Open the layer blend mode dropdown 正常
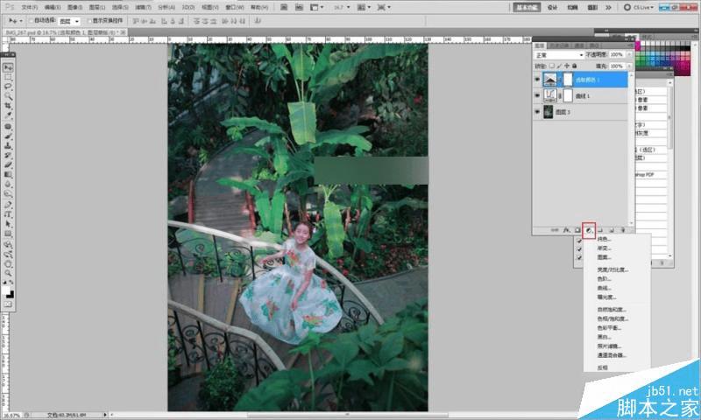This screenshot has height=420, width=701. [558, 54]
